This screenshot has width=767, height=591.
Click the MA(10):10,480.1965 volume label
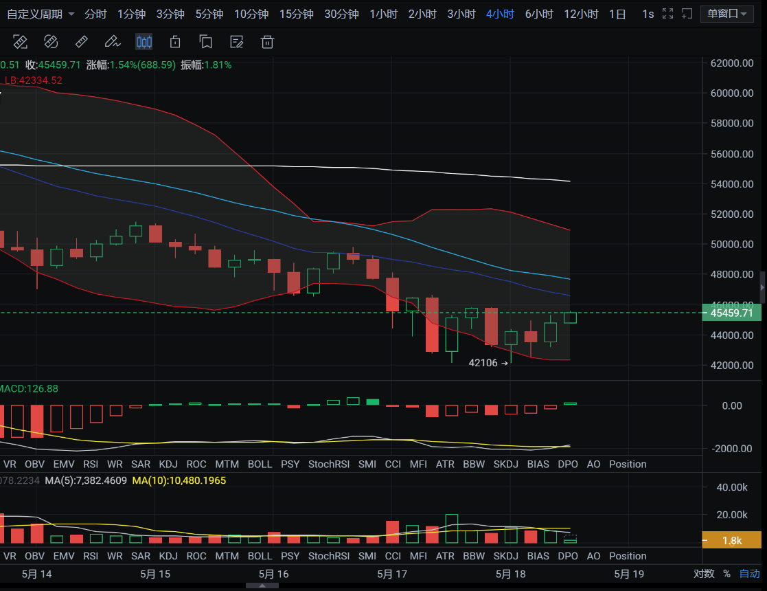[179, 481]
